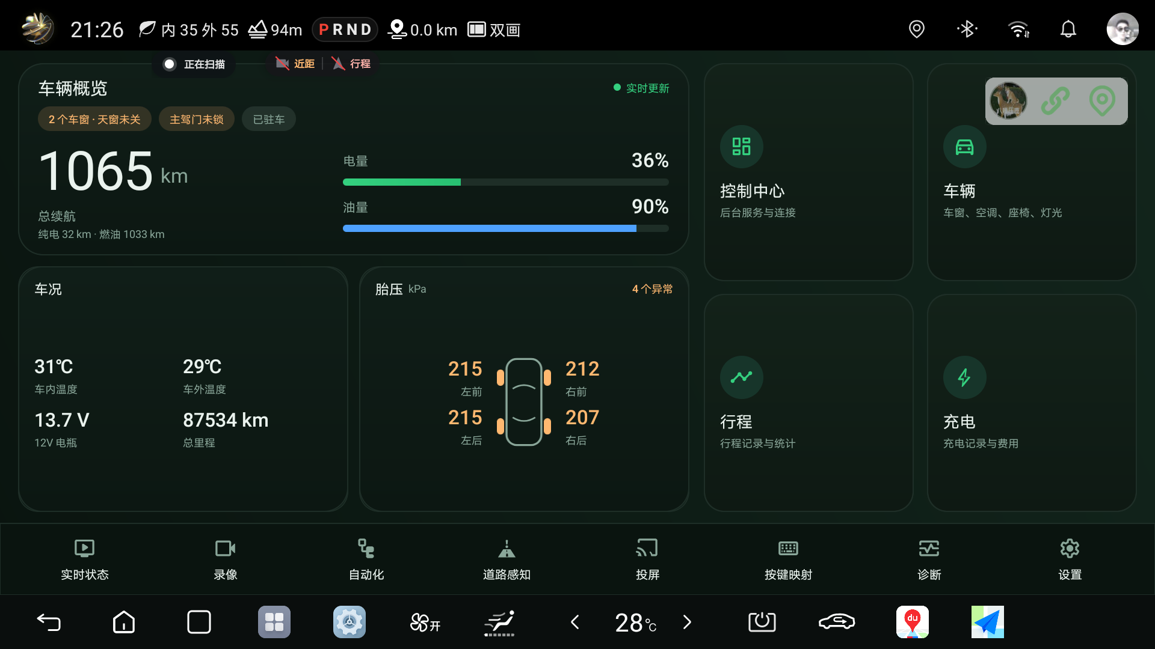Increase temperature with right chevron
The image size is (1155, 649).
pos(687,622)
